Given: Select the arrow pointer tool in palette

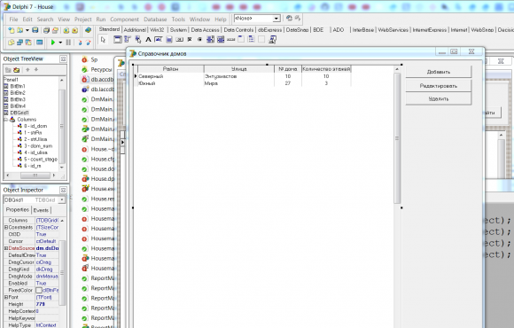Looking at the screenshot, I should (104, 40).
